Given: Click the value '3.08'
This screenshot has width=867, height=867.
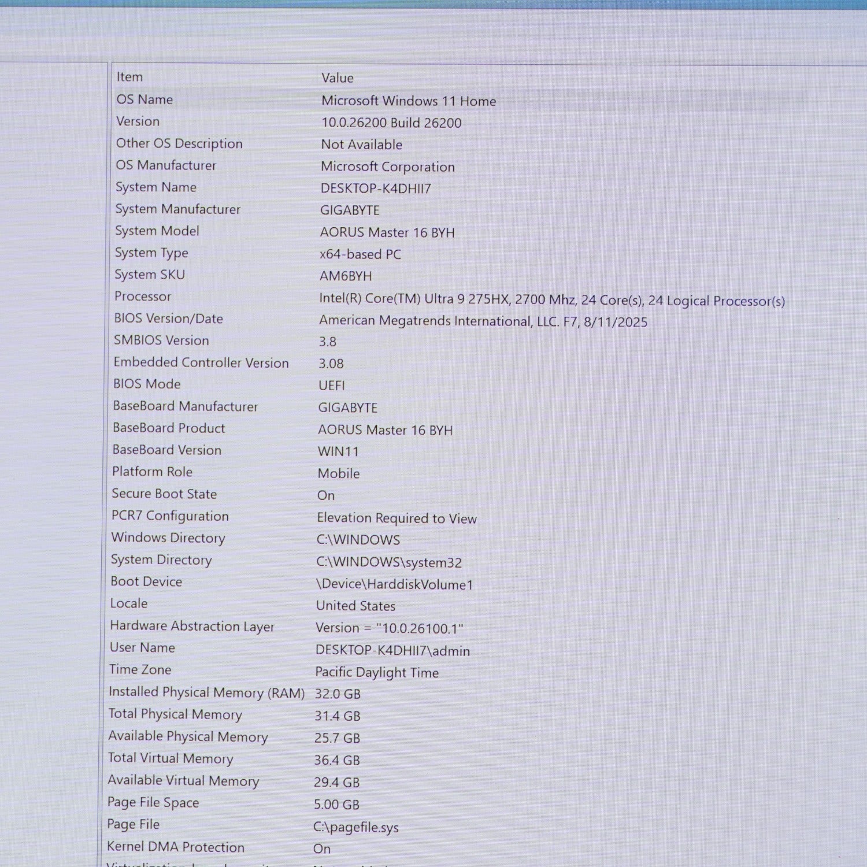Looking at the screenshot, I should (x=331, y=364).
